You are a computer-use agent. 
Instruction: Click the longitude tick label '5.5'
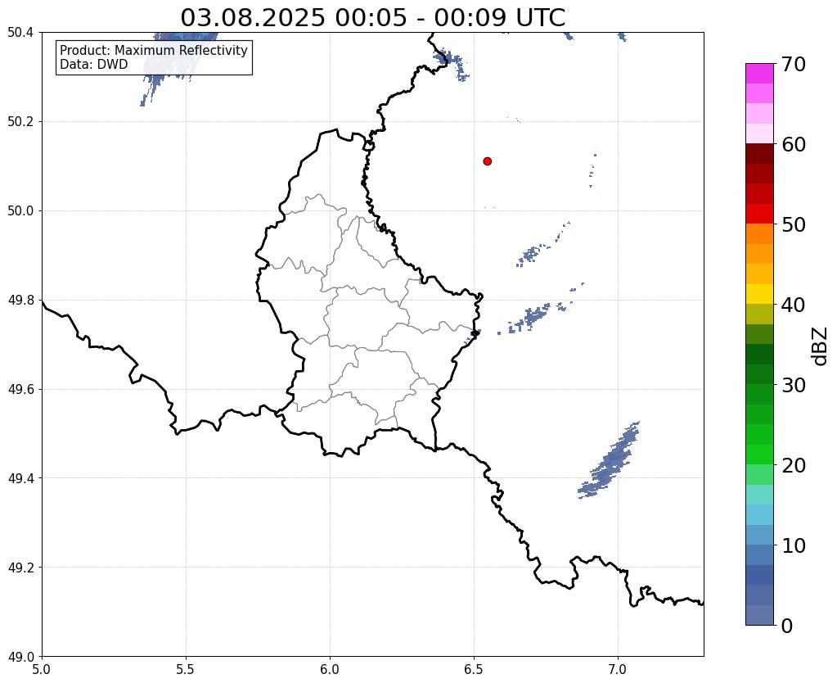point(186,669)
